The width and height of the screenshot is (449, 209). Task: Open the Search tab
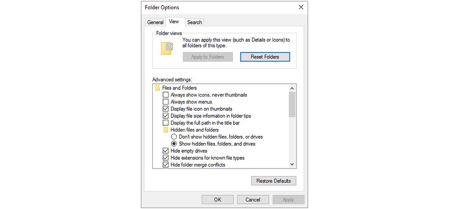pyautogui.click(x=195, y=23)
